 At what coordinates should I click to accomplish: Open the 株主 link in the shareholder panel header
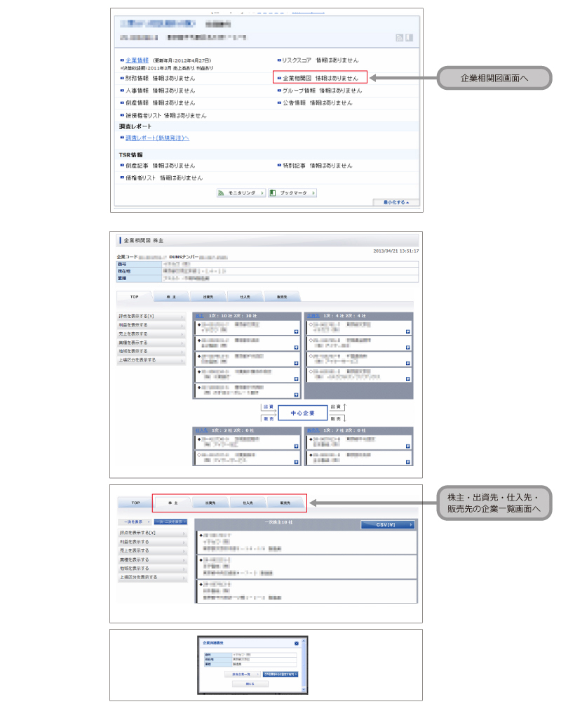coord(200,316)
